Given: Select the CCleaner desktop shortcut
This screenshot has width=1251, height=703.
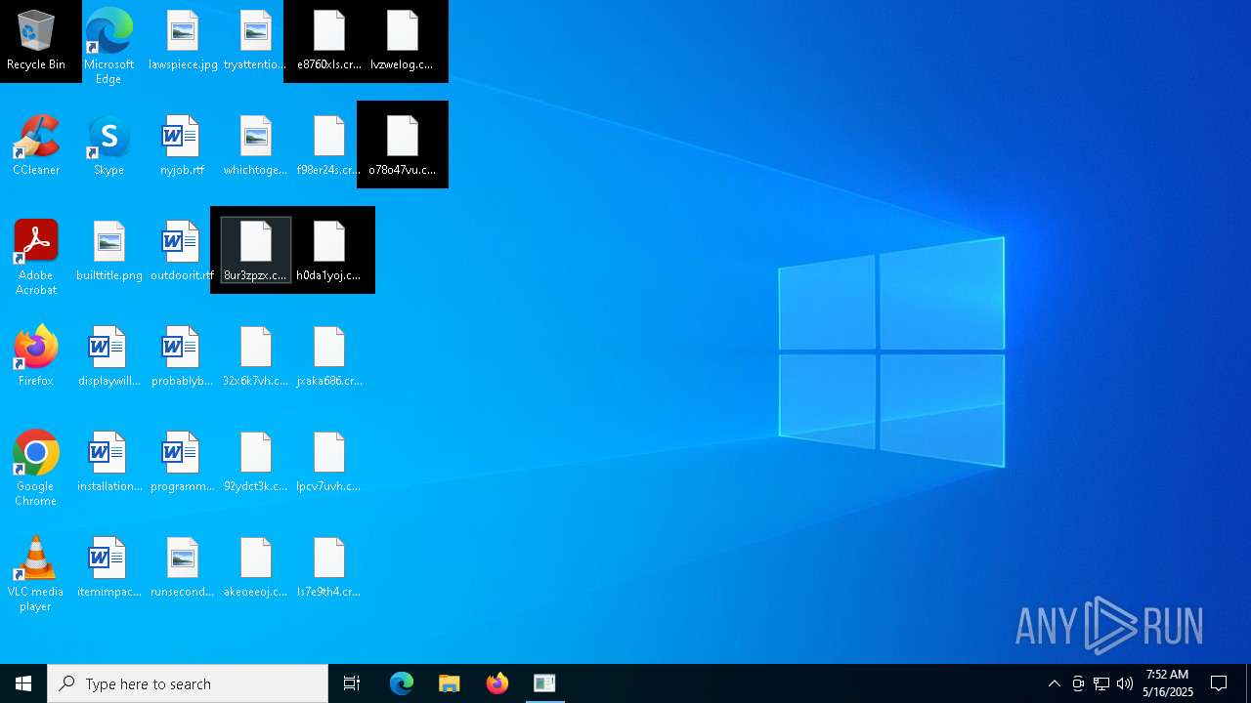Looking at the screenshot, I should (x=36, y=146).
